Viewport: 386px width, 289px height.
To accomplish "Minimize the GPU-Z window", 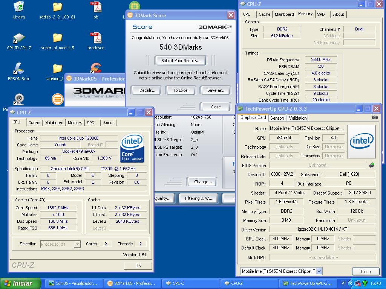I will (x=358, y=109).
